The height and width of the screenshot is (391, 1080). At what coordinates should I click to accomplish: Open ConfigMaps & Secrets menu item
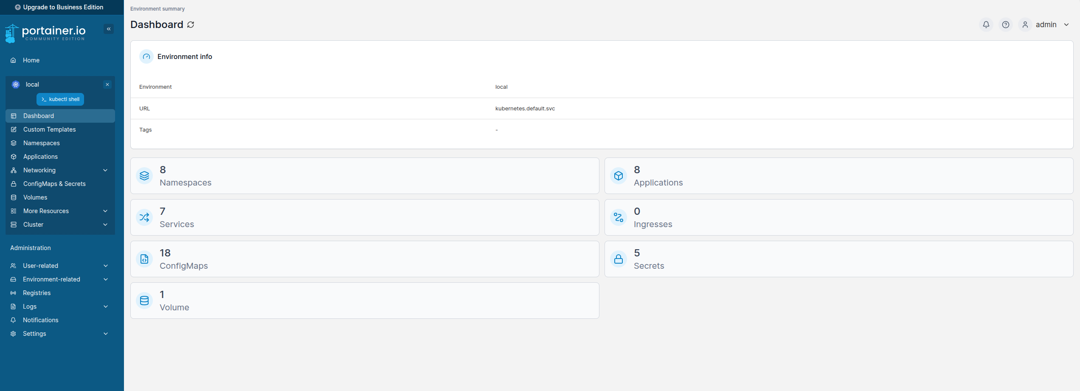click(60, 184)
